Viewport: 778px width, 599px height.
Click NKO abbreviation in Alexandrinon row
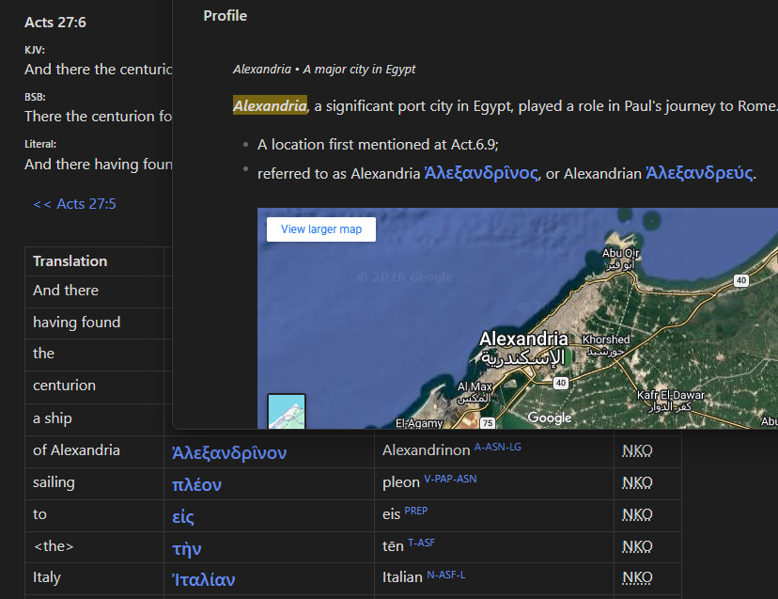637,450
